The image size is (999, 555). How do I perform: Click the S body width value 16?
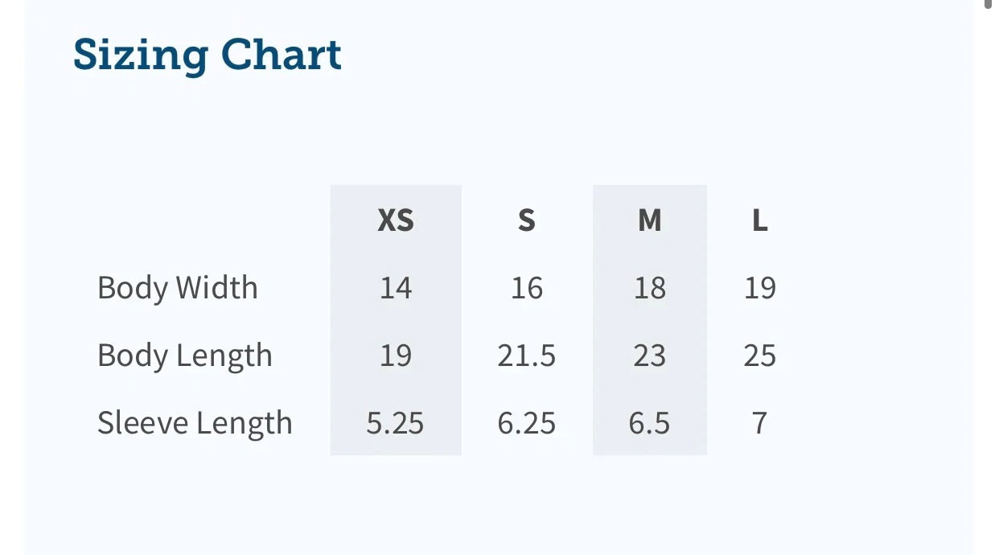click(527, 288)
